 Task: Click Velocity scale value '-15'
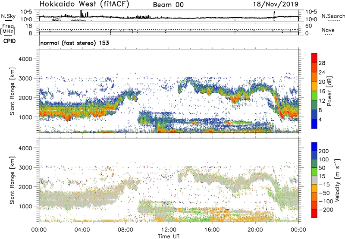[x=324, y=184]
